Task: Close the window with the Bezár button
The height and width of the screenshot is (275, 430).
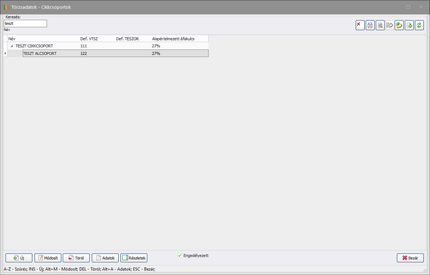Action: pos(410,258)
